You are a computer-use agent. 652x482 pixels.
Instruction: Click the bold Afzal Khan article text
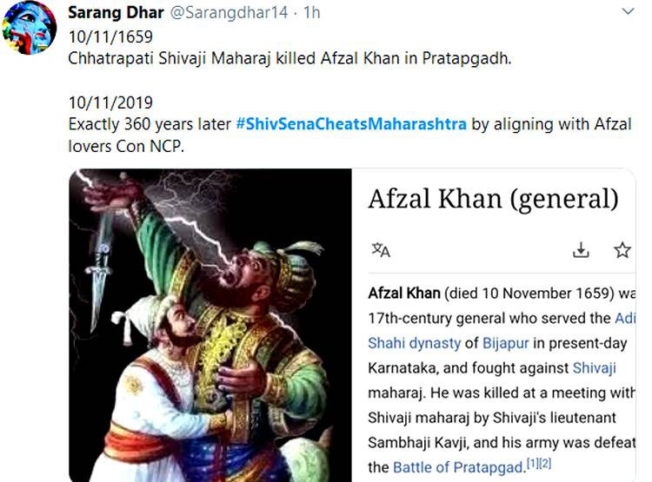coord(403,294)
